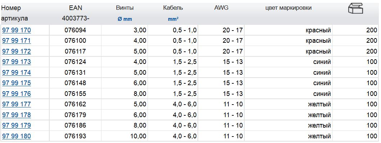The width and height of the screenshot is (381, 143).
Task: Click the EAN column header
Action: point(76,8)
